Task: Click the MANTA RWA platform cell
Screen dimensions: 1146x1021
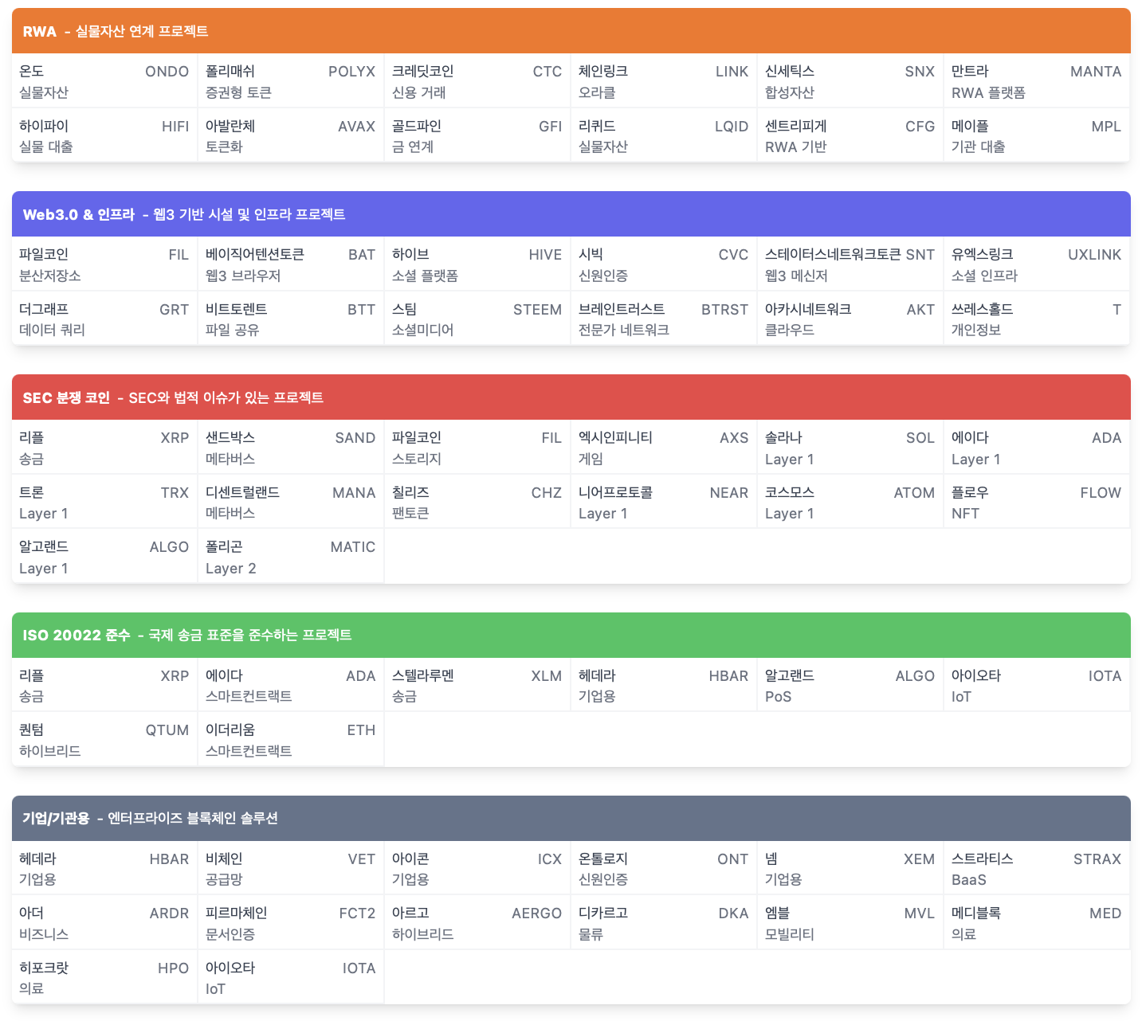Action: click(1036, 81)
